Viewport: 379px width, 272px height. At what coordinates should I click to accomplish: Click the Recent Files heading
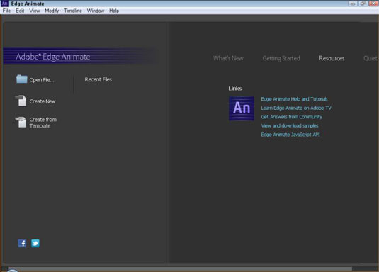(x=98, y=79)
